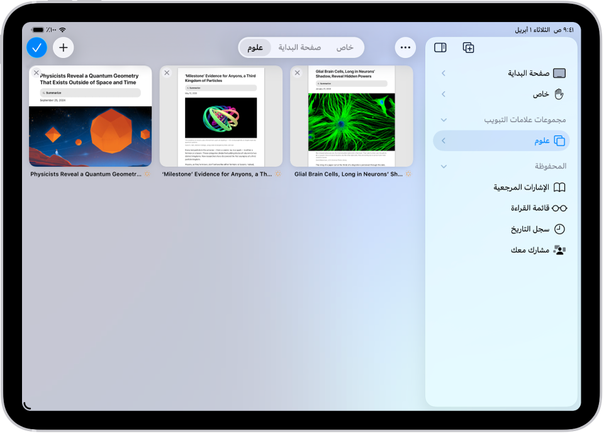Switch to خاص private tabs in pill
Screen dimensions: 604x433
click(345, 48)
